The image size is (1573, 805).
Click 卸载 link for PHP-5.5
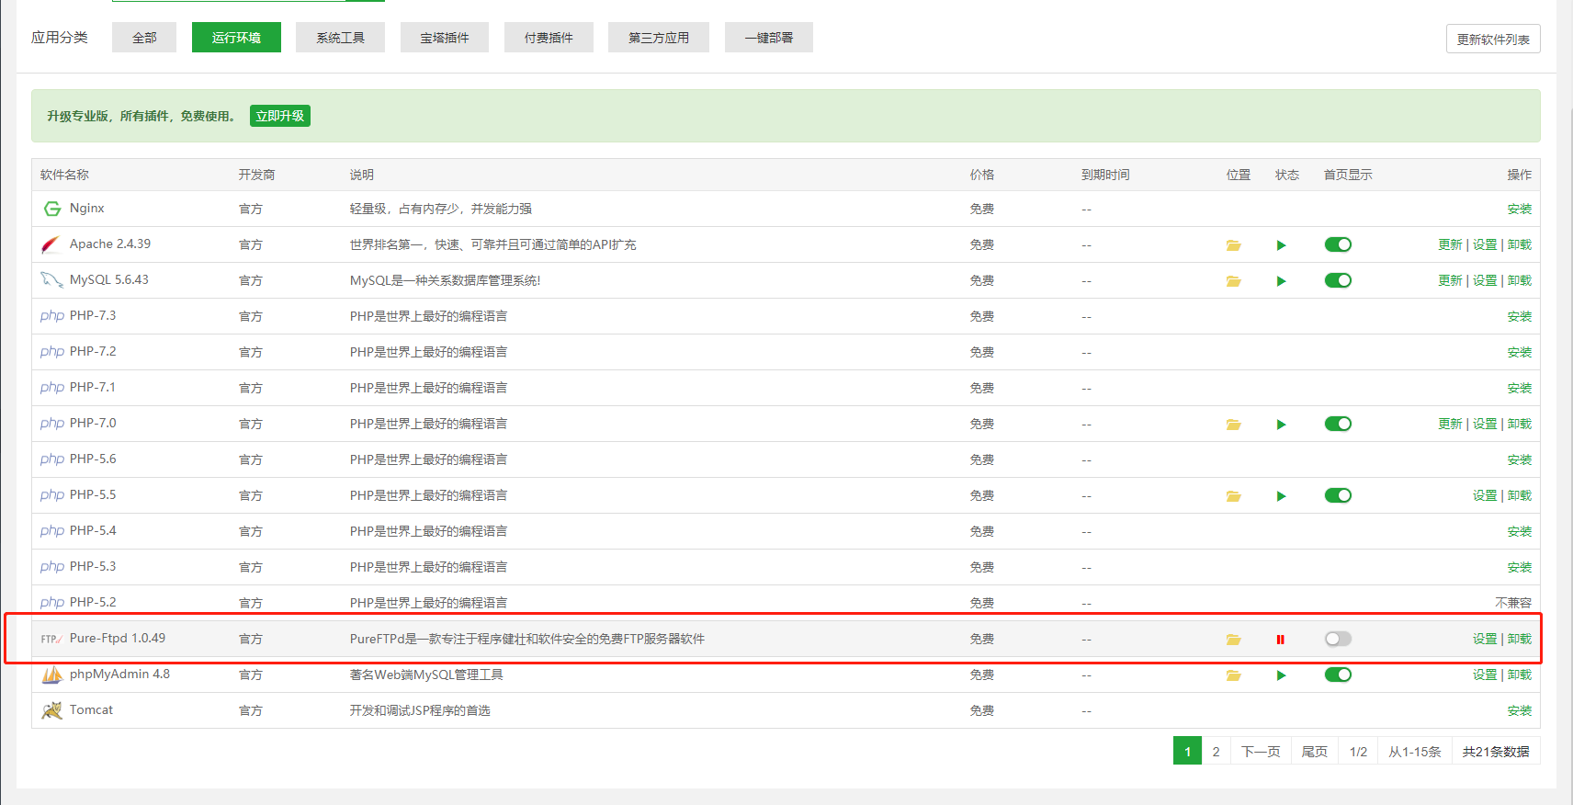click(1520, 495)
